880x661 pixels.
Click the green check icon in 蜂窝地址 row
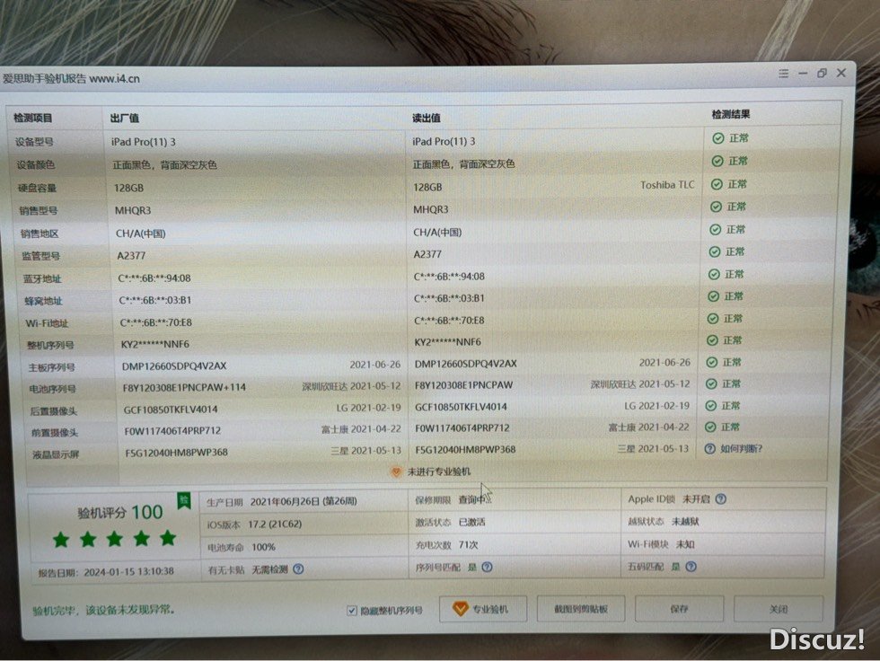[713, 296]
